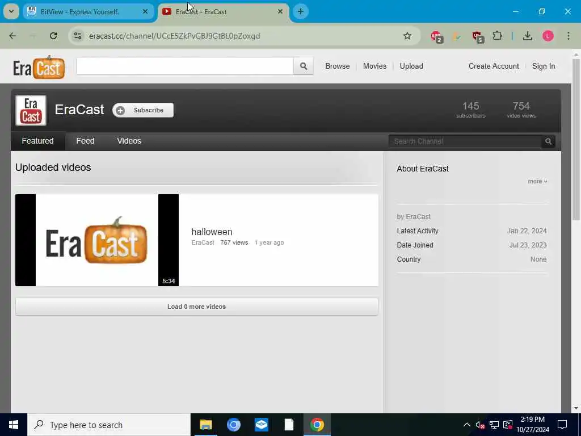Click the EraCast channel avatar image
Image resolution: width=581 pixels, height=436 pixels.
[31, 110]
